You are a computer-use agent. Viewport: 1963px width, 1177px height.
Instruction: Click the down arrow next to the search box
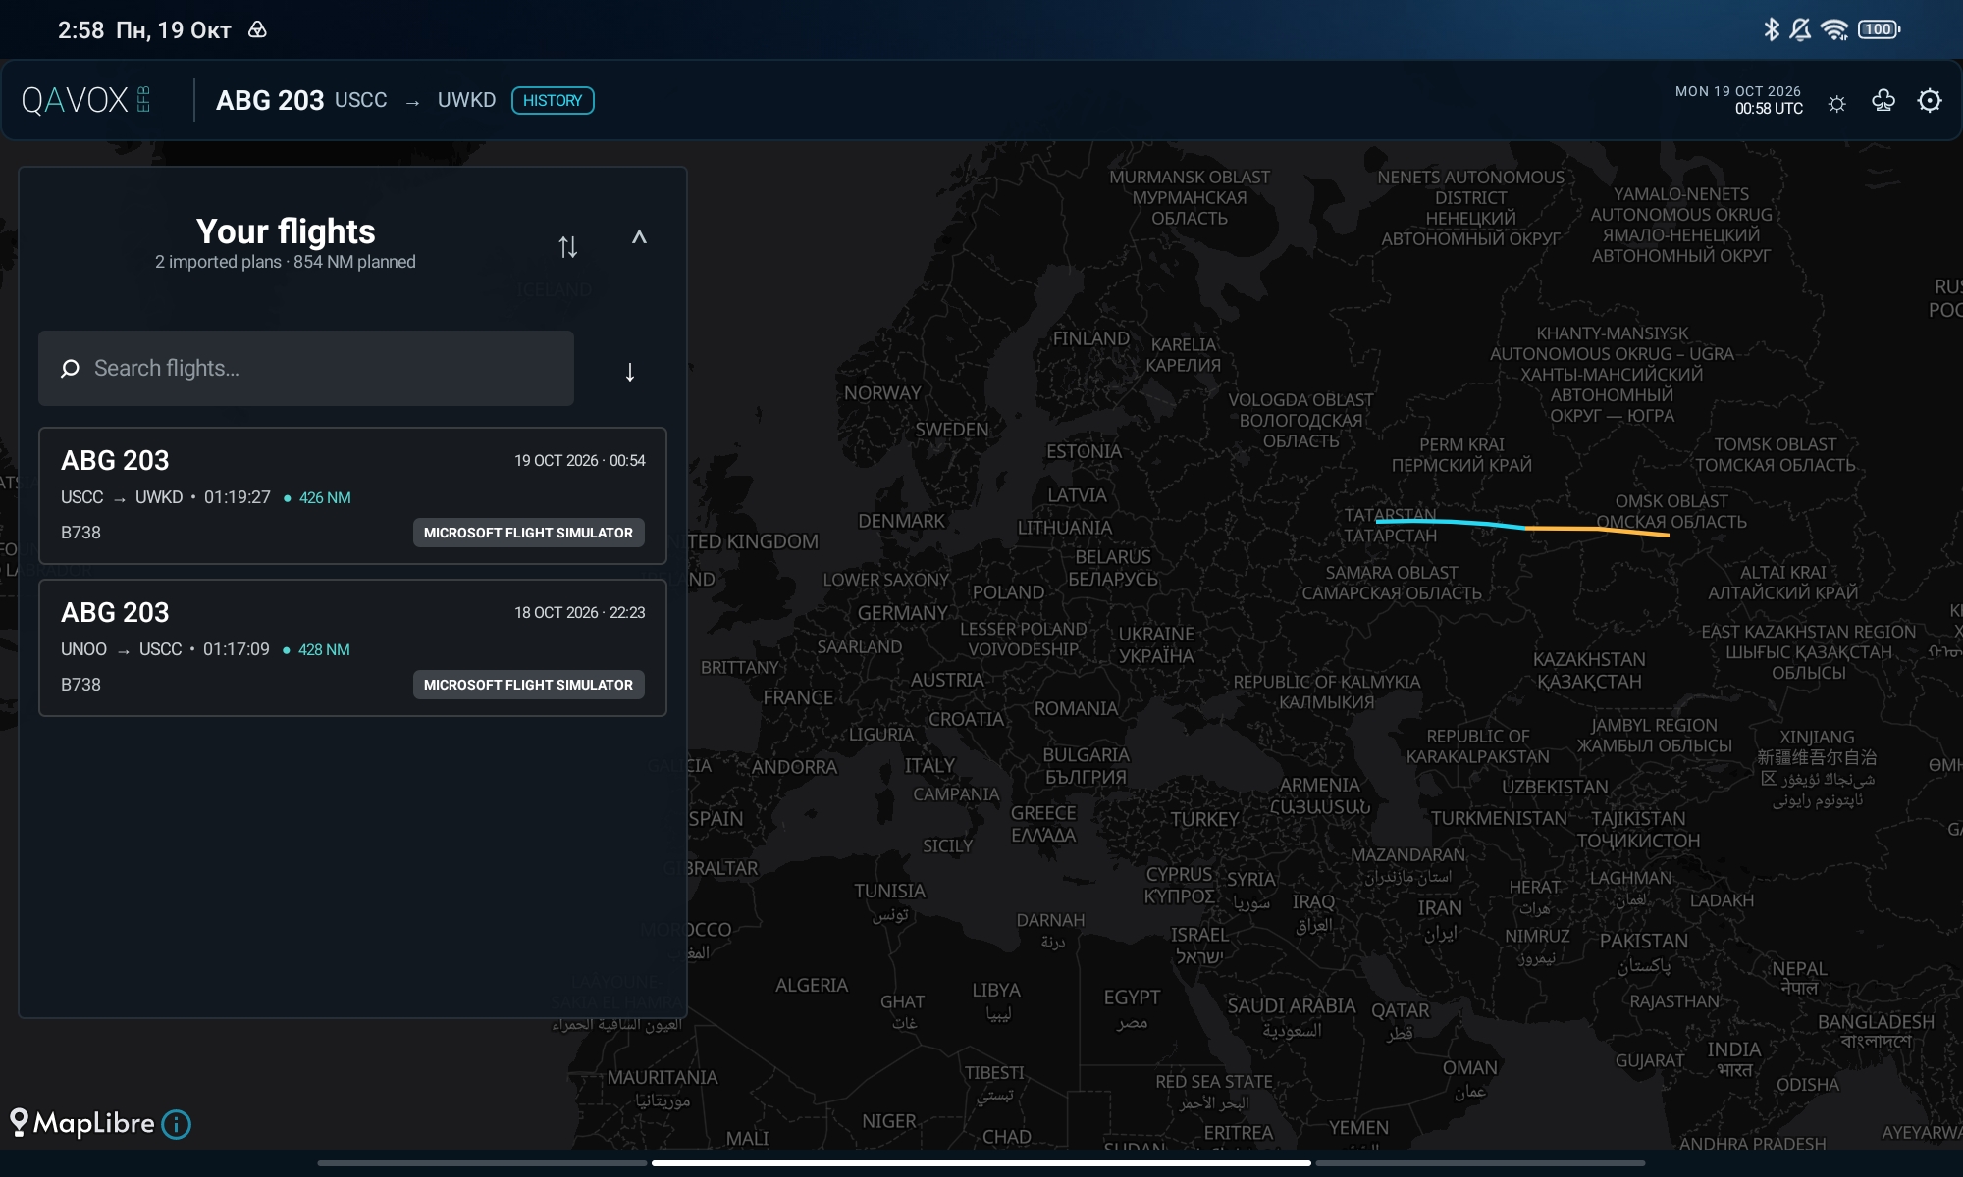[630, 372]
